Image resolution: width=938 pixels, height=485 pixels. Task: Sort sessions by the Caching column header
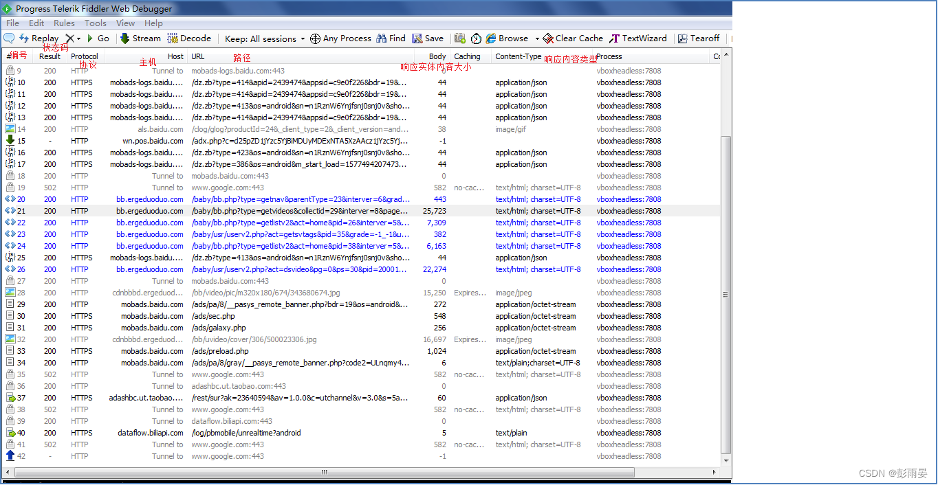471,56
